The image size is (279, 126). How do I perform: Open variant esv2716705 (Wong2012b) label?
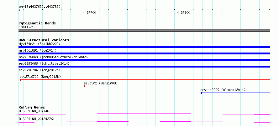point(40,77)
